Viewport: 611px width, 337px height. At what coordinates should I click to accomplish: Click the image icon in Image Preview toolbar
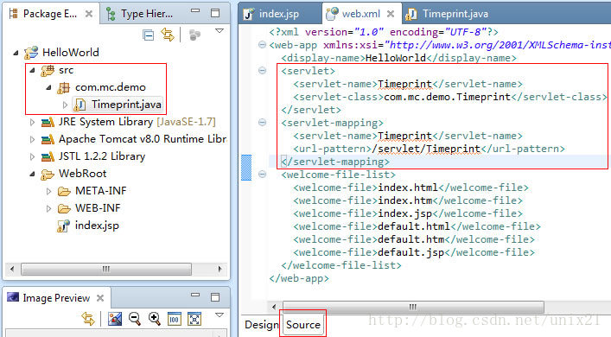(115, 319)
